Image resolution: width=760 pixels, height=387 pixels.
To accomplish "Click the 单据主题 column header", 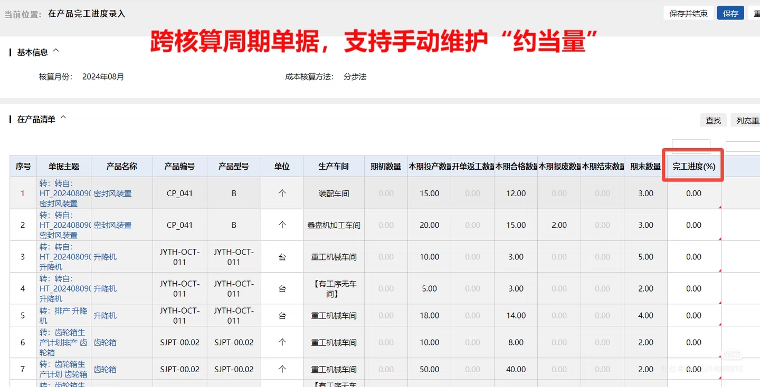I will click(64, 166).
